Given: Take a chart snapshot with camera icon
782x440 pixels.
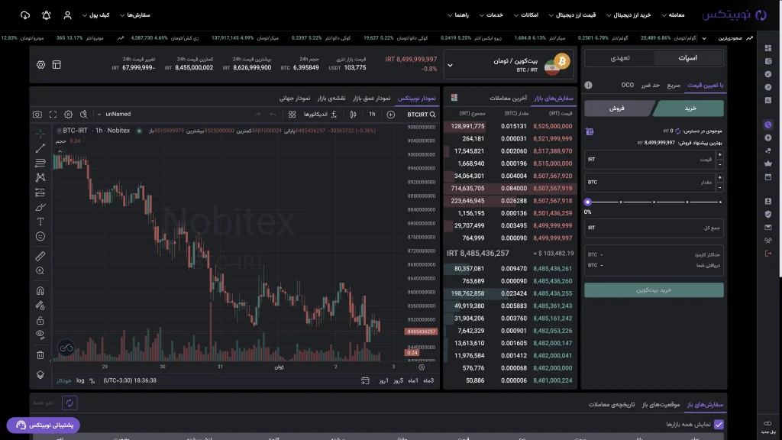Looking at the screenshot, I should point(37,115).
